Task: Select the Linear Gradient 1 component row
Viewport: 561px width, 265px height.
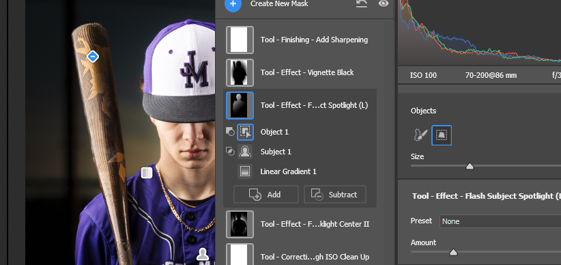Action: (300, 171)
